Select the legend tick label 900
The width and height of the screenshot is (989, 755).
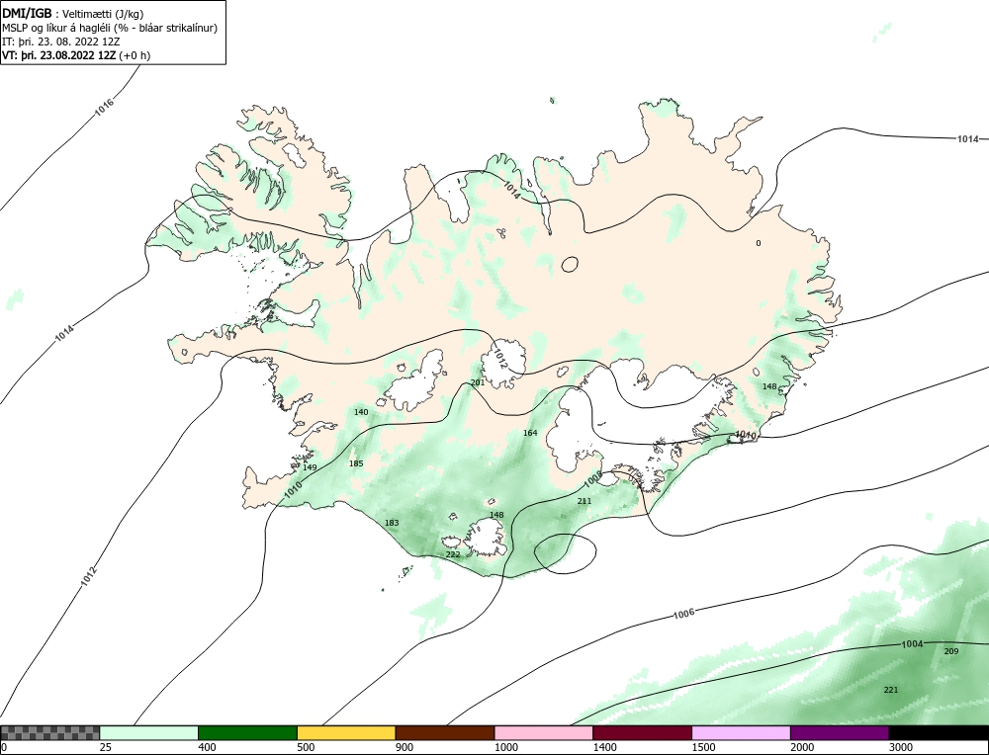tap(405, 747)
